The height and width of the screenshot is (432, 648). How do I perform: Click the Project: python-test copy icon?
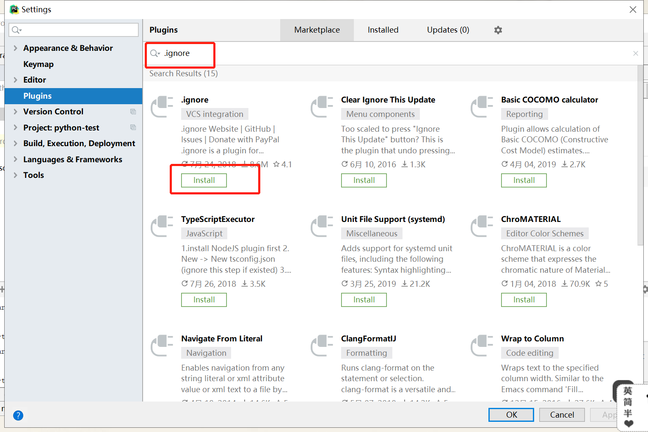133,127
